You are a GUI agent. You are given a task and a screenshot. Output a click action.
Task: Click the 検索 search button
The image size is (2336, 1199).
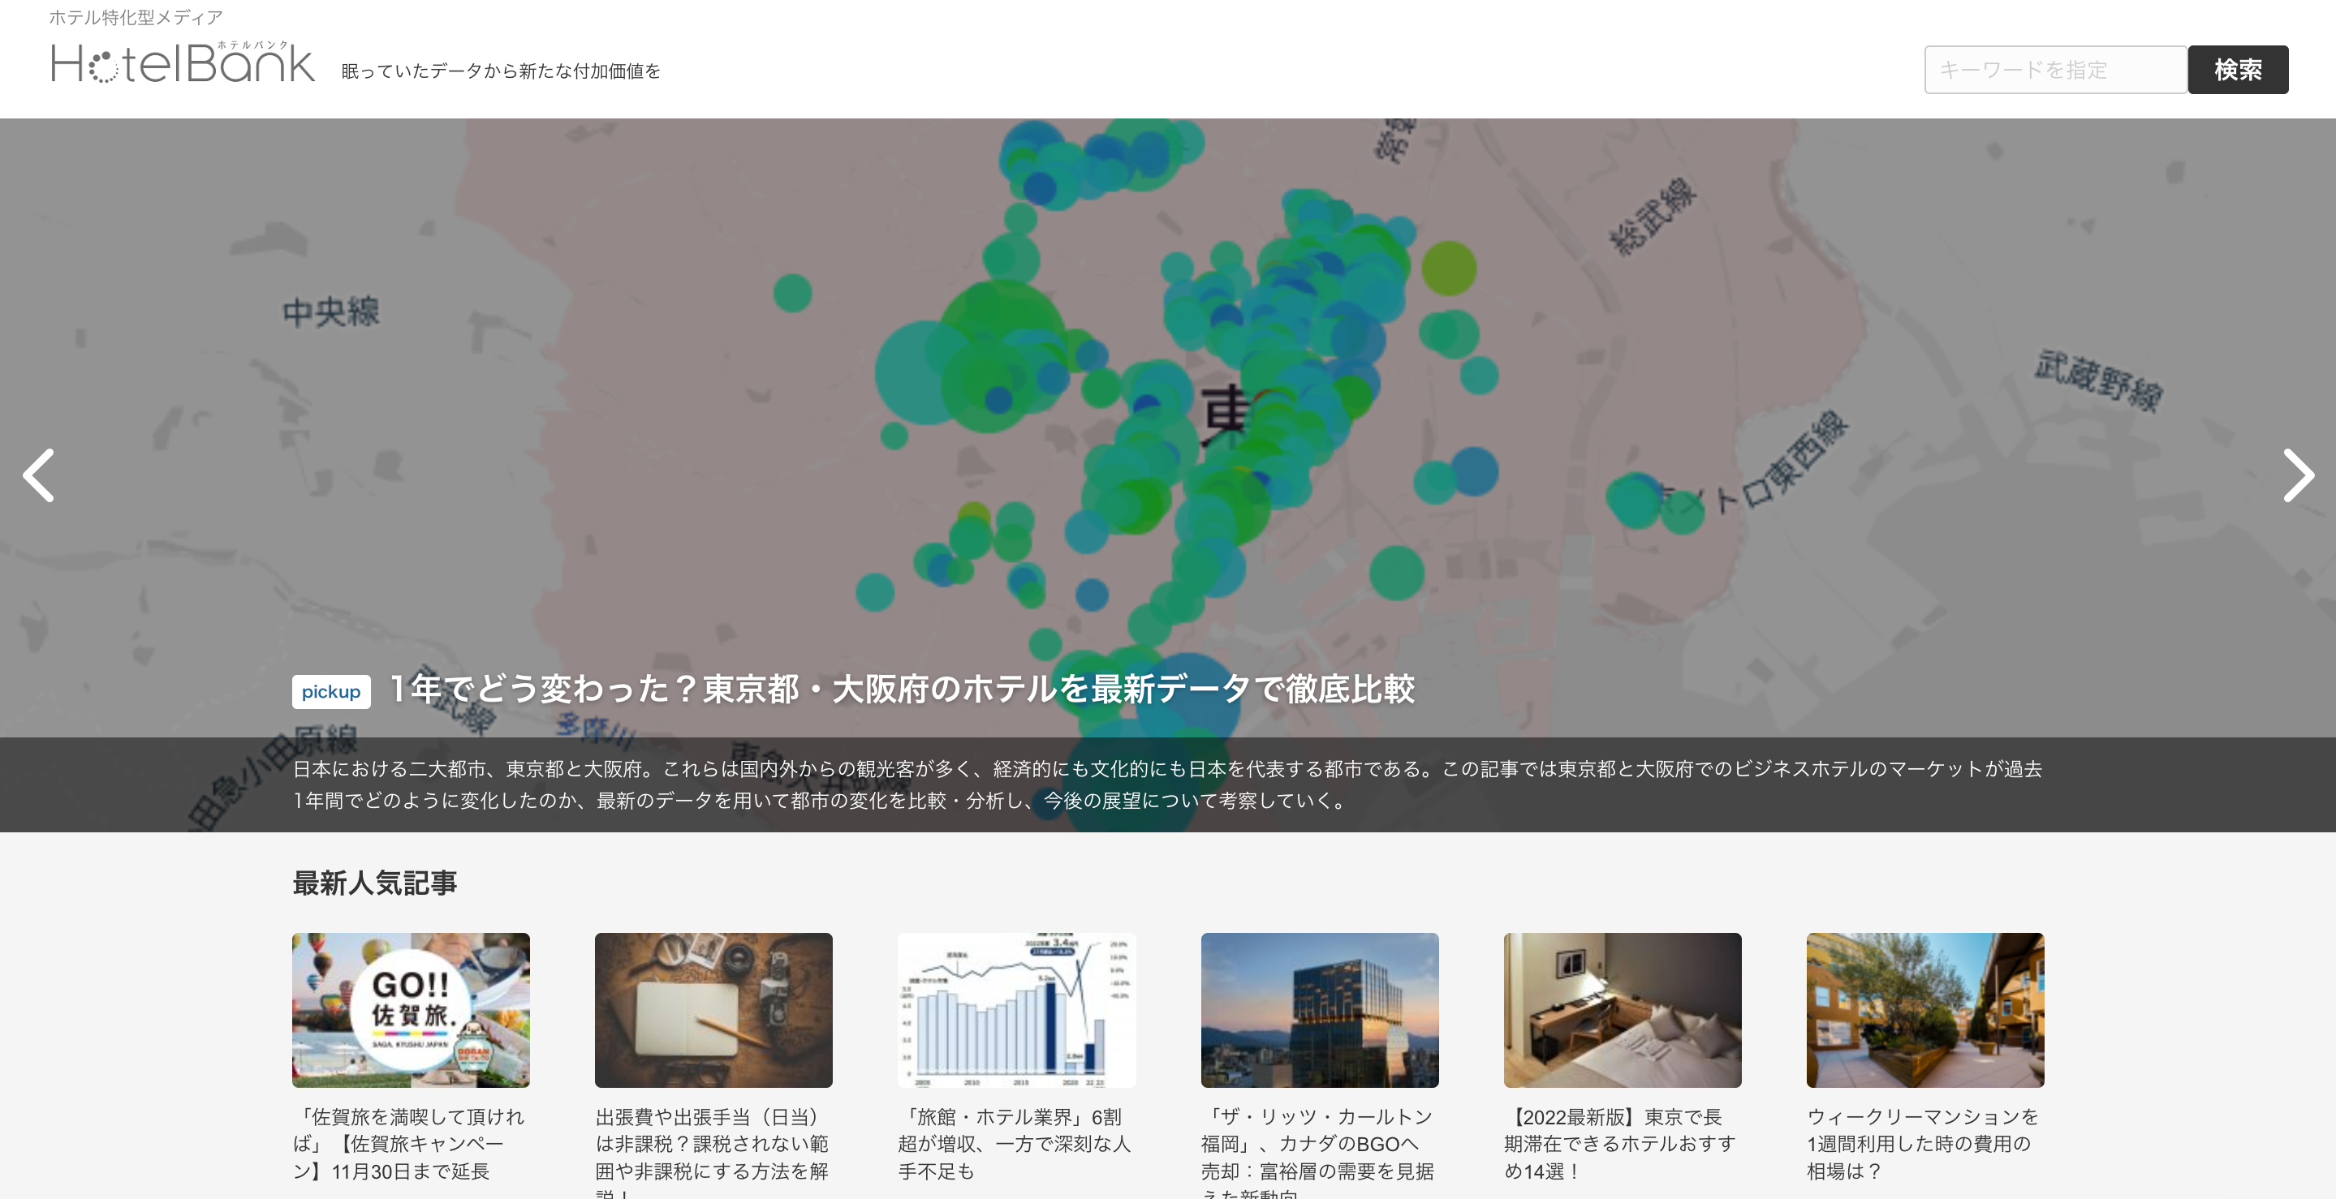click(x=2237, y=70)
